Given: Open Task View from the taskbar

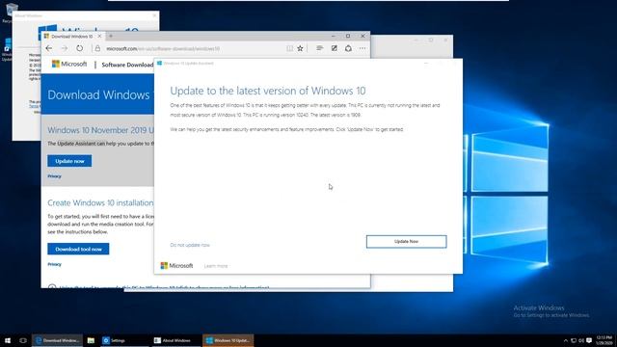Looking at the screenshot, I should pyautogui.click(x=23, y=340).
